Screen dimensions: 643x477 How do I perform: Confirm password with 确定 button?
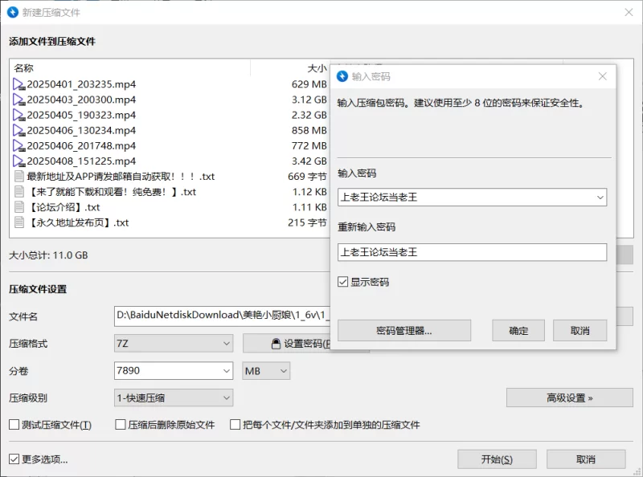518,331
